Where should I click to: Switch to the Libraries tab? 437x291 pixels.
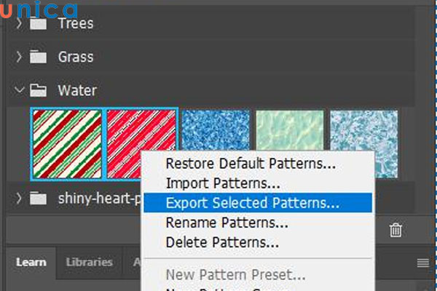pos(89,262)
